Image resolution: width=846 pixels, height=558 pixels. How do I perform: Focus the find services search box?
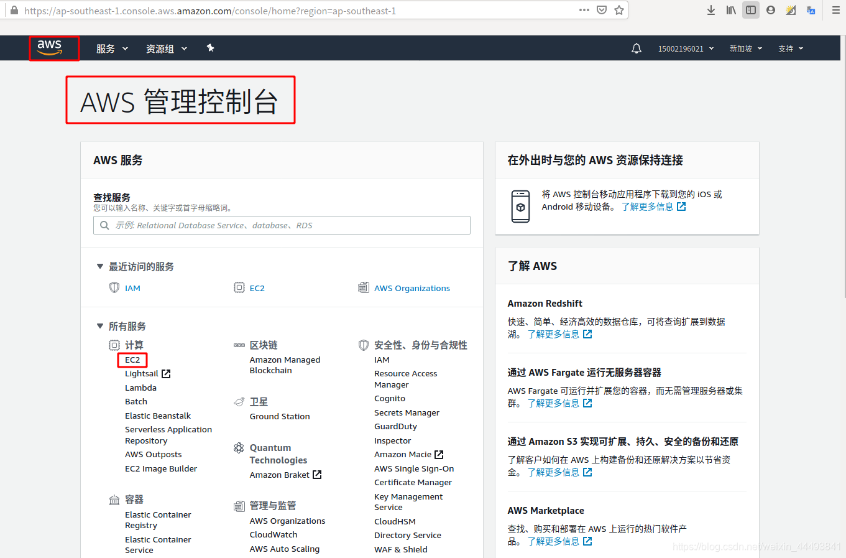tap(282, 225)
